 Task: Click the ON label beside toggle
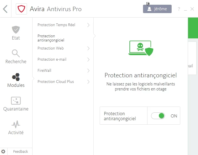174,116
